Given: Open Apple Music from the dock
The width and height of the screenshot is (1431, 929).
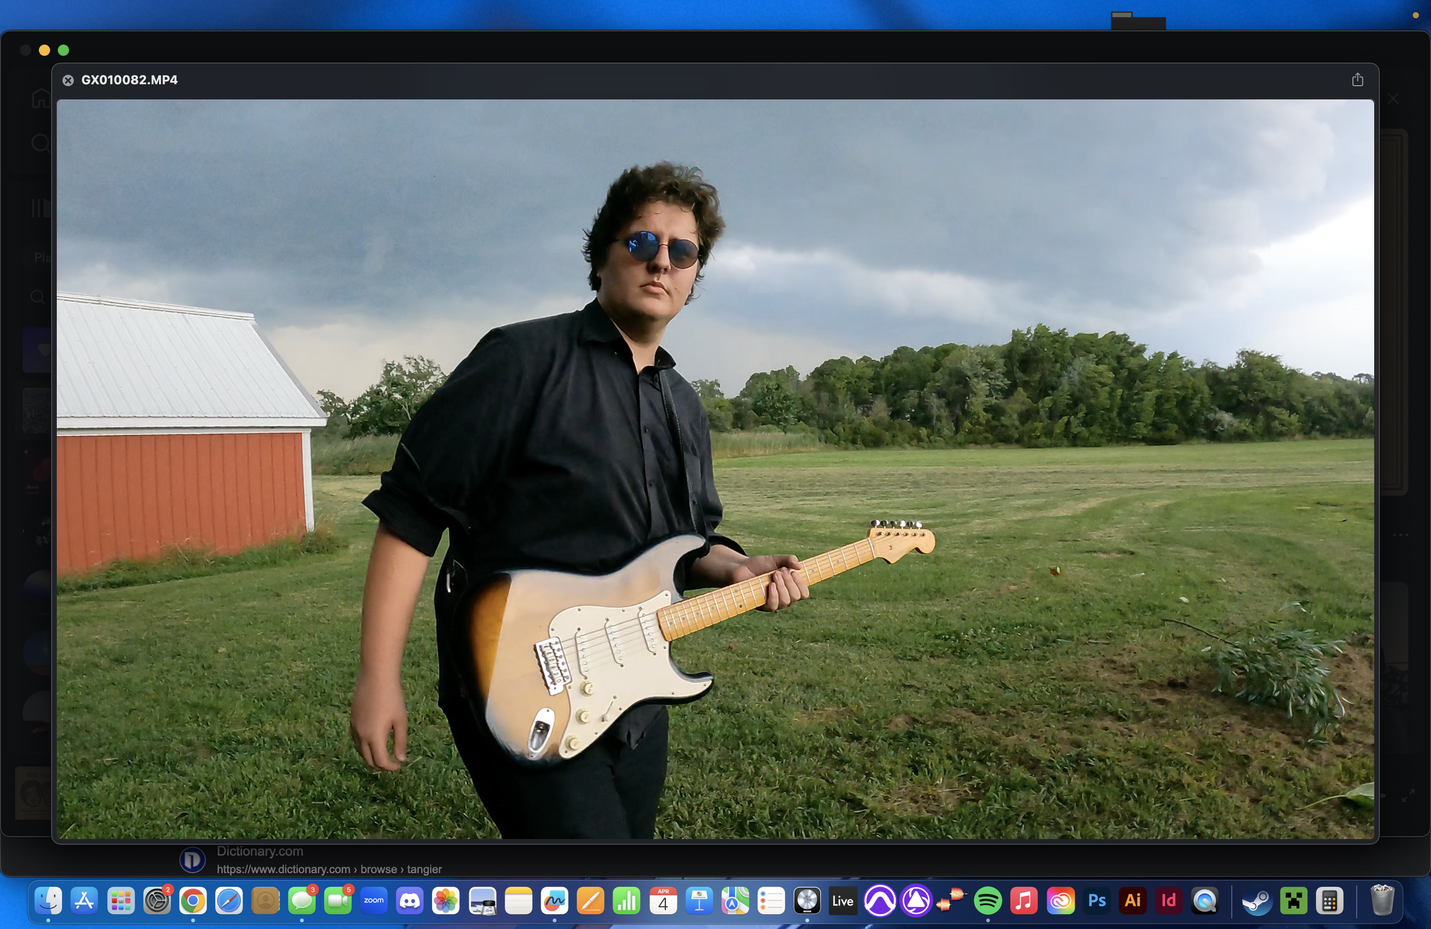Looking at the screenshot, I should coord(1023,901).
